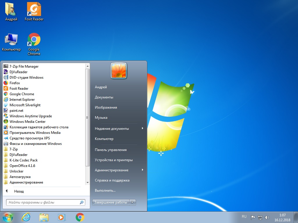Expand Администрирование folder in programs list
The width and height of the screenshot is (298, 223).
click(x=23, y=182)
